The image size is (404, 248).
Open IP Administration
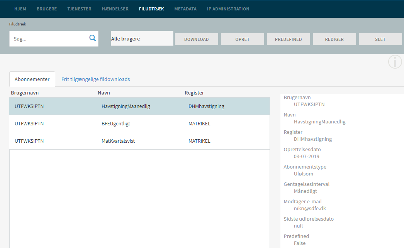[228, 9]
